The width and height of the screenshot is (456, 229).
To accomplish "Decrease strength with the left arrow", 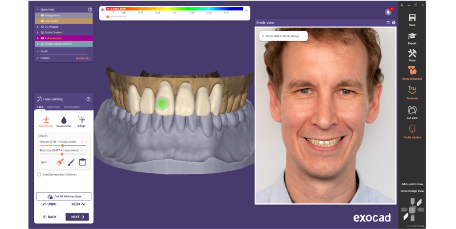I will point(83,142).
